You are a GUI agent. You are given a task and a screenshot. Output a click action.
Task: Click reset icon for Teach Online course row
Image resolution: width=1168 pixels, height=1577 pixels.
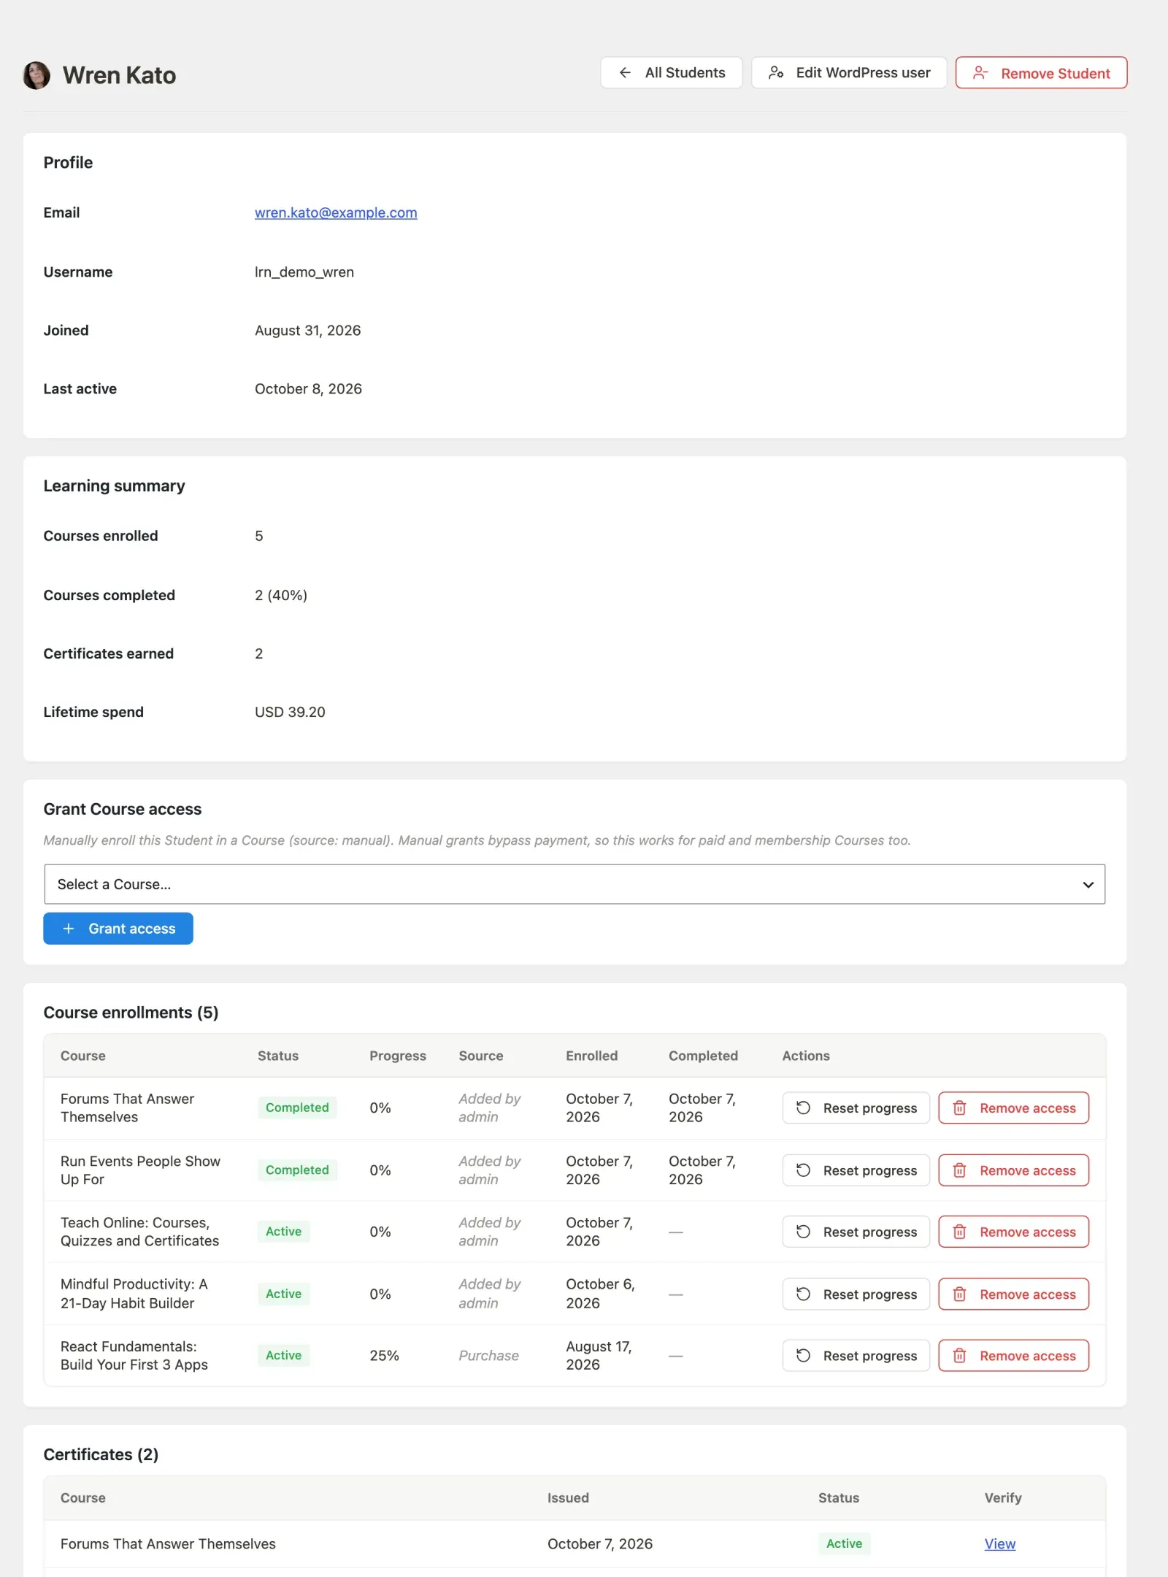[803, 1232]
